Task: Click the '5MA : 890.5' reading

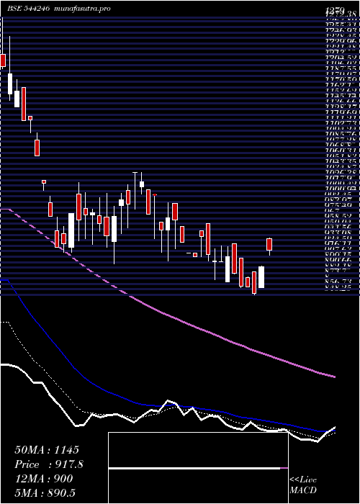Action: (x=47, y=493)
